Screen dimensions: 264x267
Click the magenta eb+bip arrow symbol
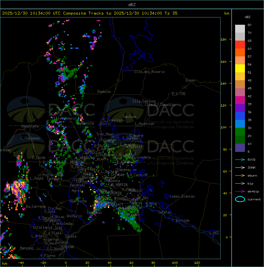[240, 192]
